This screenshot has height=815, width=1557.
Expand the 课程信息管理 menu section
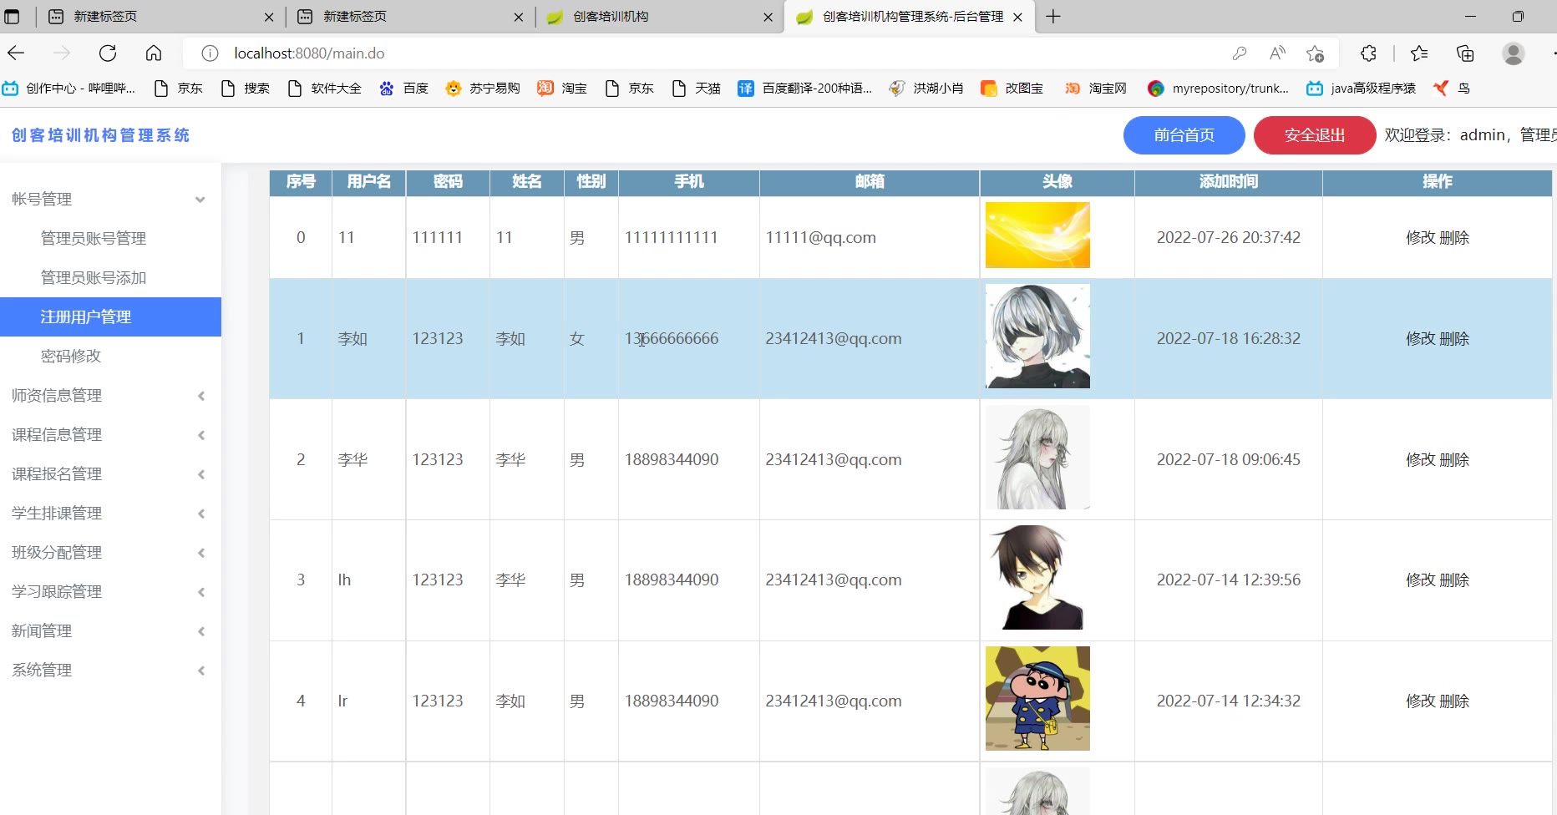point(110,434)
